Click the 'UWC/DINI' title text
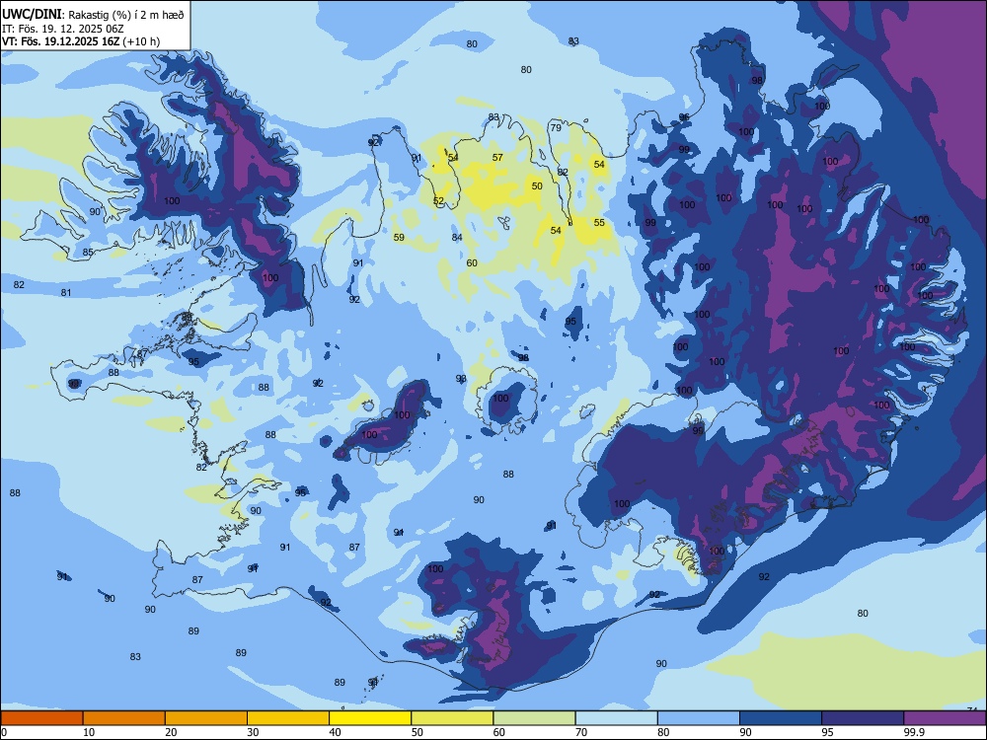The height and width of the screenshot is (740, 987). (x=33, y=15)
